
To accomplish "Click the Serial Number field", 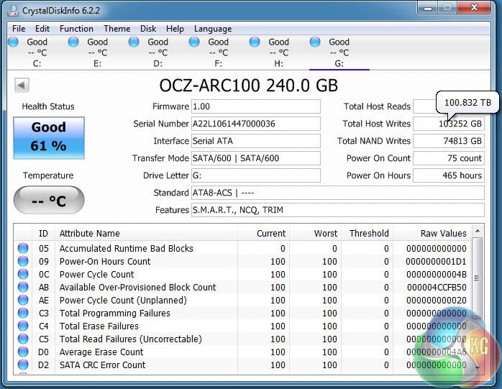I will [x=255, y=124].
